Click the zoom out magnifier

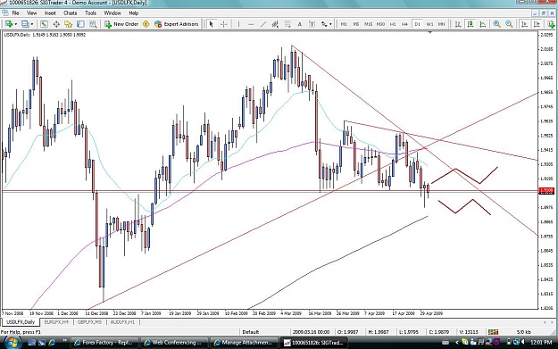(x=509, y=24)
